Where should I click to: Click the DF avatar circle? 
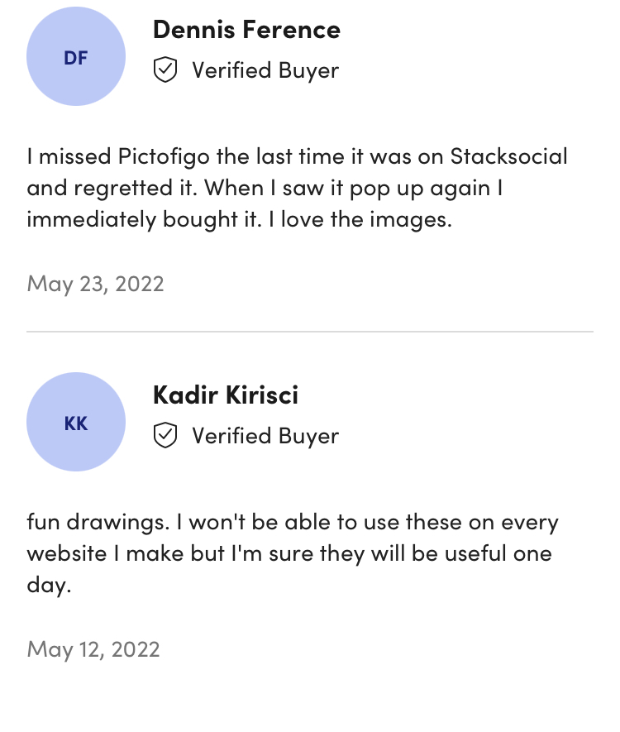[76, 56]
